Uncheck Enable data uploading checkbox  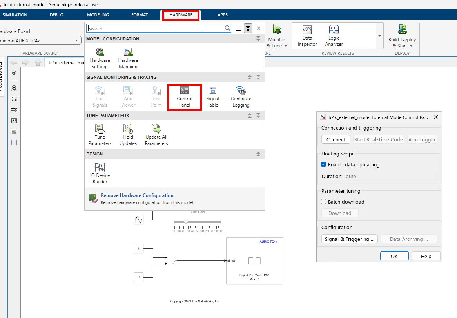click(x=324, y=165)
